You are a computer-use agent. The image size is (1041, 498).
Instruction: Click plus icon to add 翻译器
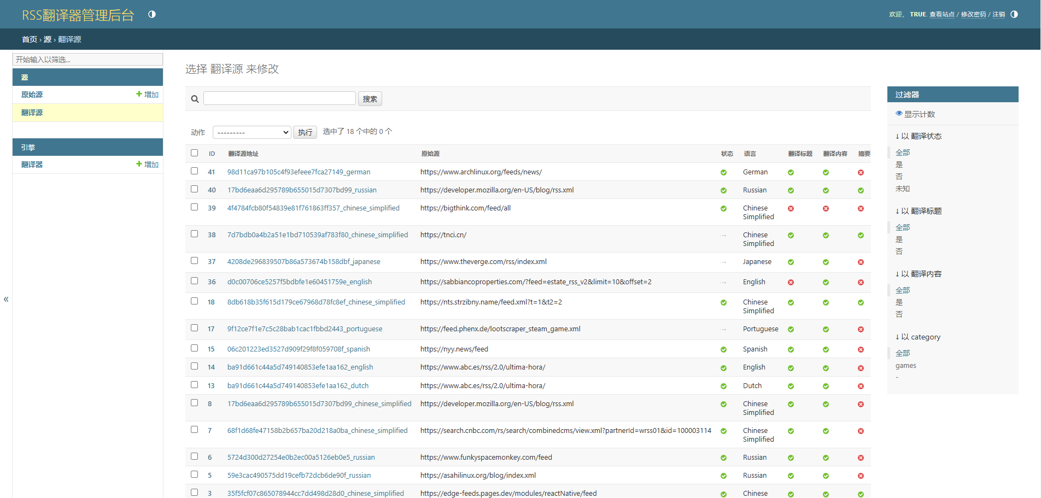pyautogui.click(x=139, y=164)
